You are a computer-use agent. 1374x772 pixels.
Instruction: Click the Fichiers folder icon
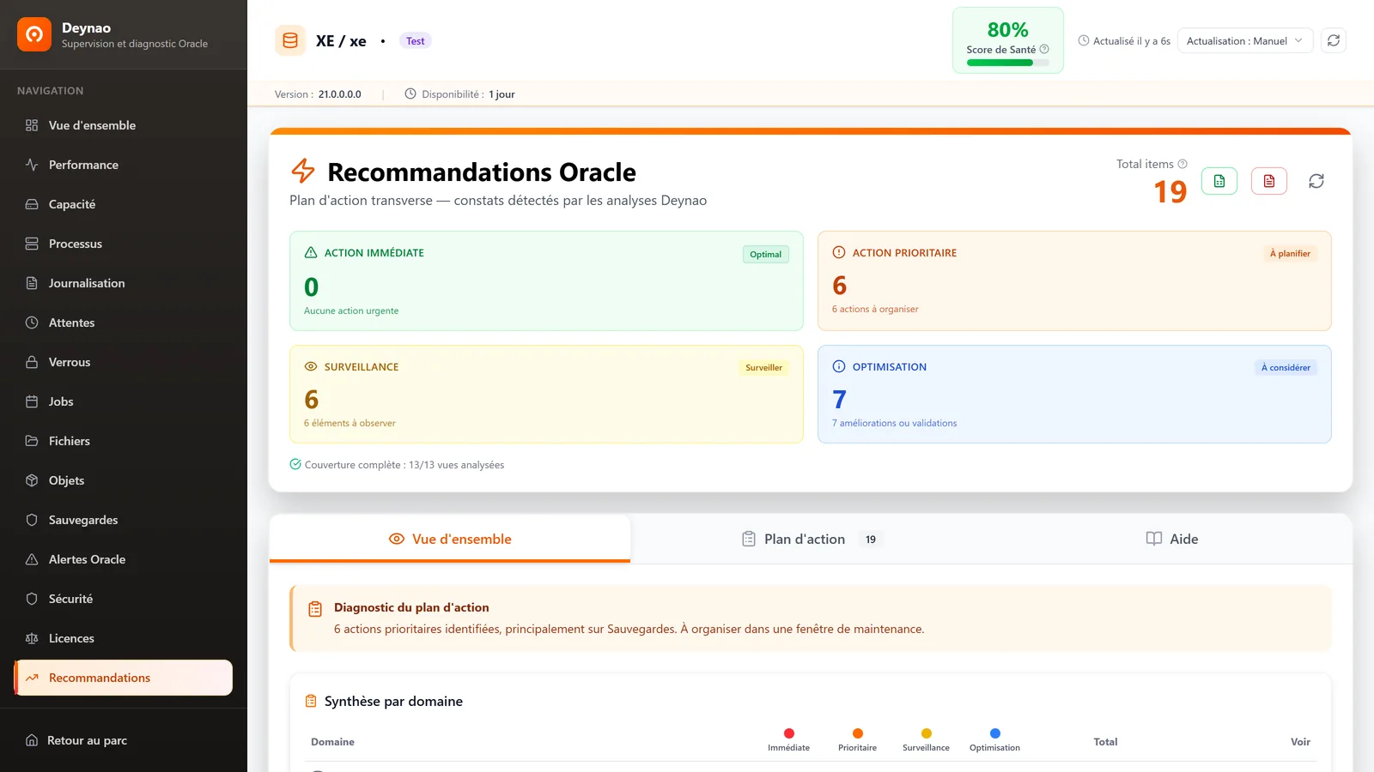(x=32, y=441)
